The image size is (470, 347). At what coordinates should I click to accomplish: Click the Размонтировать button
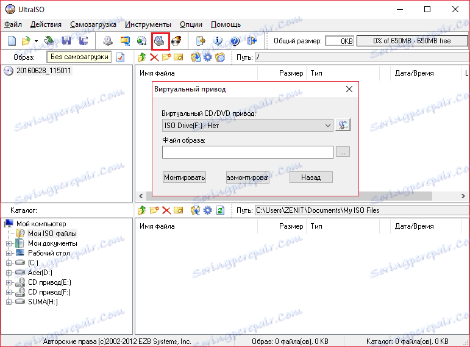pyautogui.click(x=247, y=177)
